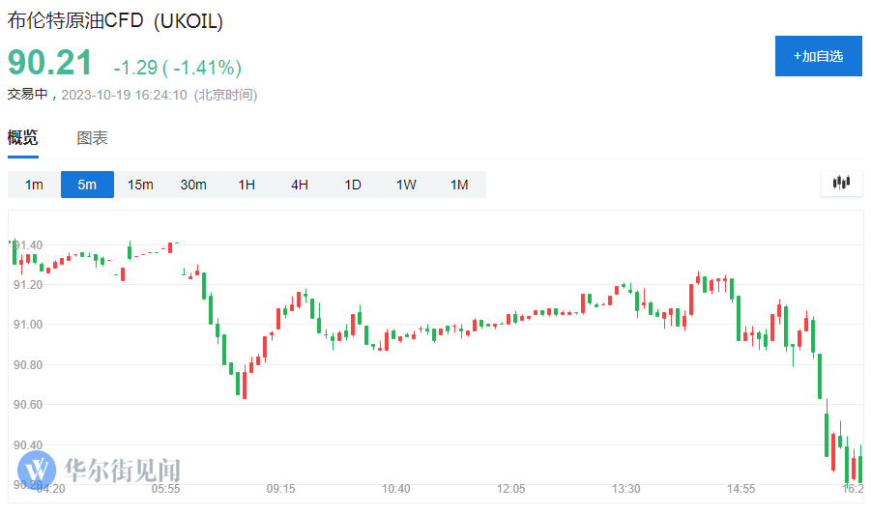Show the 1D daily chart

353,185
